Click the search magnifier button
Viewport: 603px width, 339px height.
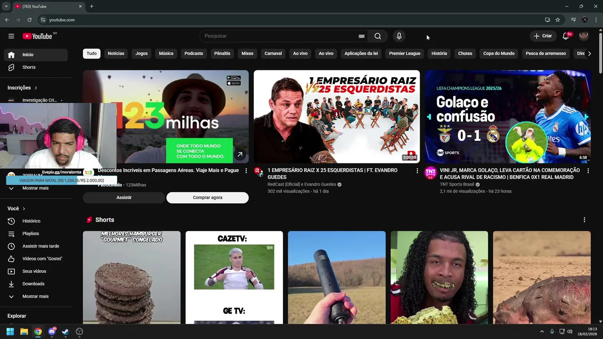click(378, 36)
